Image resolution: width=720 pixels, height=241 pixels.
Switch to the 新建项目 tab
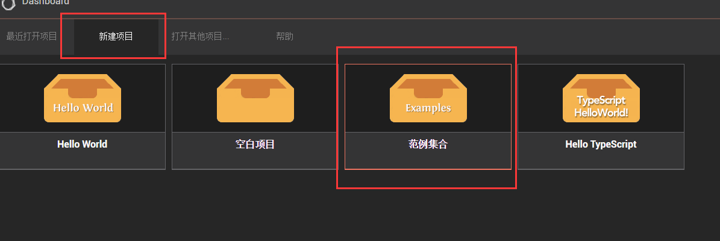(116, 36)
